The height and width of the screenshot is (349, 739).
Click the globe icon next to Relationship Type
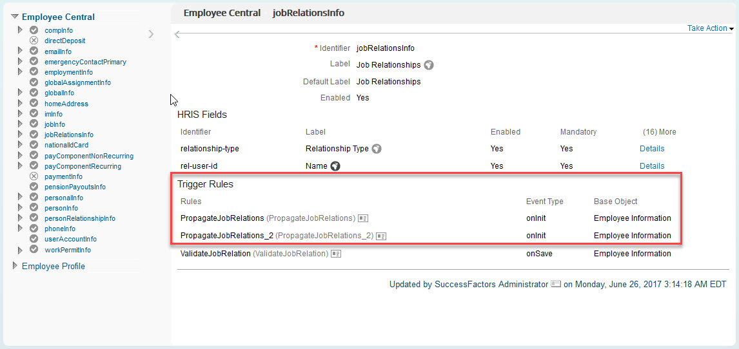click(x=376, y=149)
